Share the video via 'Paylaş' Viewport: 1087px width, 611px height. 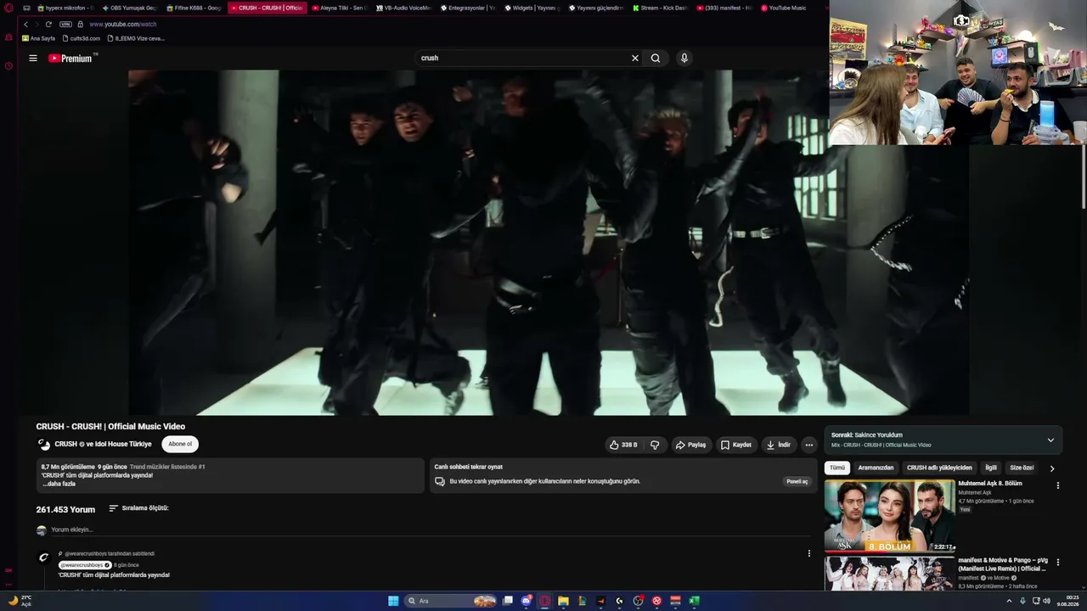[690, 445]
